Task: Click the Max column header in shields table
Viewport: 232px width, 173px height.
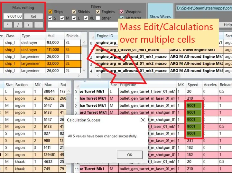Action: click(x=51, y=85)
